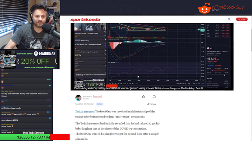Open the Twitch streamer hyperlink
Screen dimensions: 252x141
click(85, 112)
